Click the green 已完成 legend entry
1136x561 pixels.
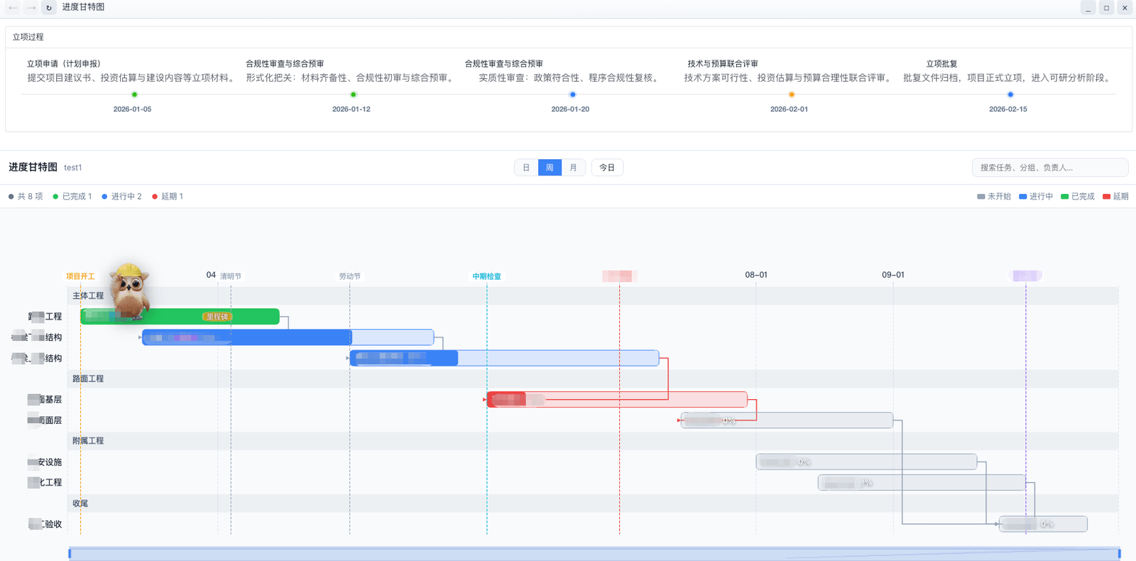1077,197
